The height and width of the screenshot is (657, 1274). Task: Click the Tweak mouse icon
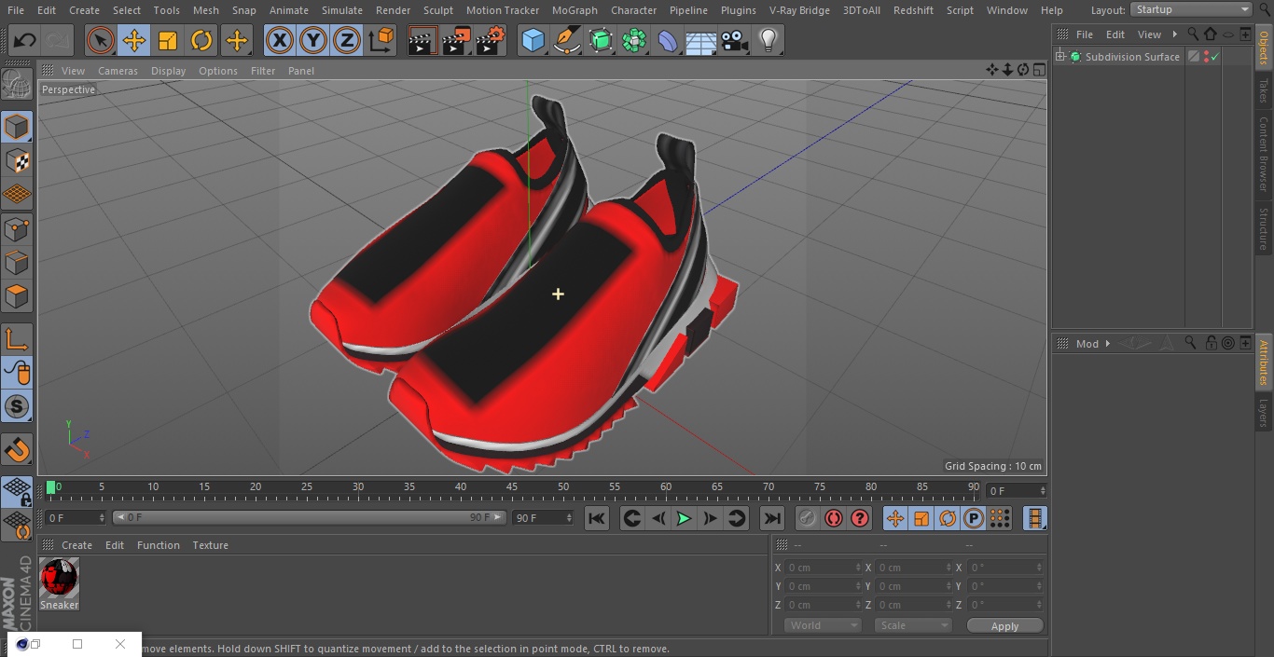17,373
